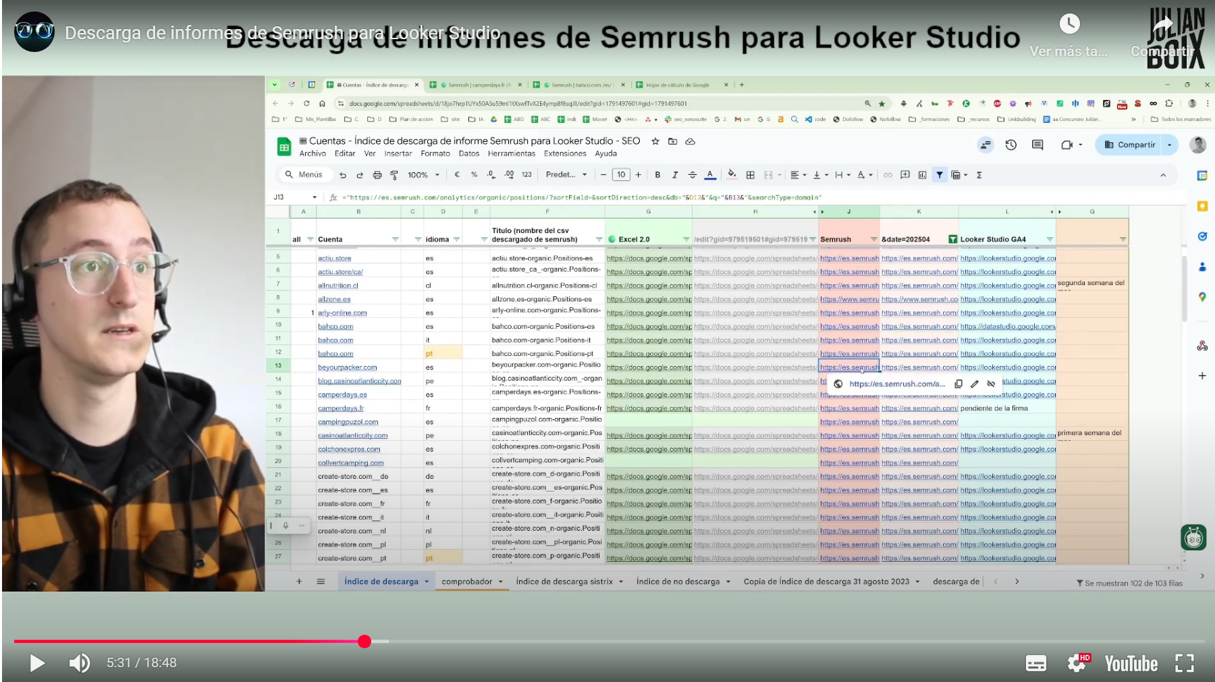The image size is (1215, 682).
Task: Click the Ver más tarde clock icon
Action: (1069, 24)
